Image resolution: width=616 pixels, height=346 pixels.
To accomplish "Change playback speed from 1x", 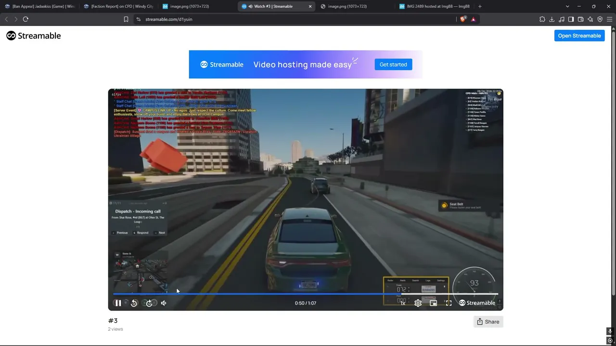I will click(x=403, y=303).
